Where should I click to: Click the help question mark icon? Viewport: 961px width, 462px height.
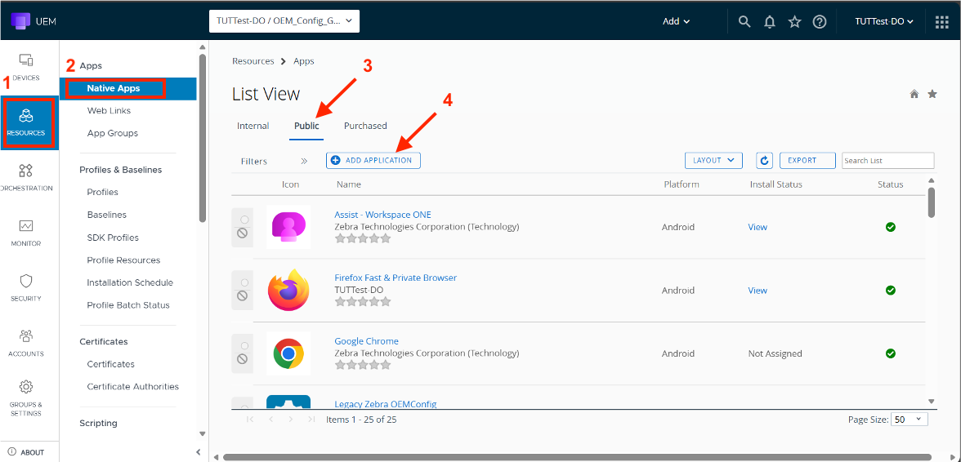point(820,22)
